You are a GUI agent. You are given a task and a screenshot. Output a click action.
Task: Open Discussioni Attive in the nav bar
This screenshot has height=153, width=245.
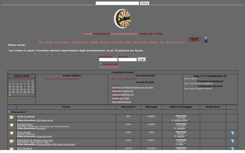pyautogui.click(x=62, y=42)
